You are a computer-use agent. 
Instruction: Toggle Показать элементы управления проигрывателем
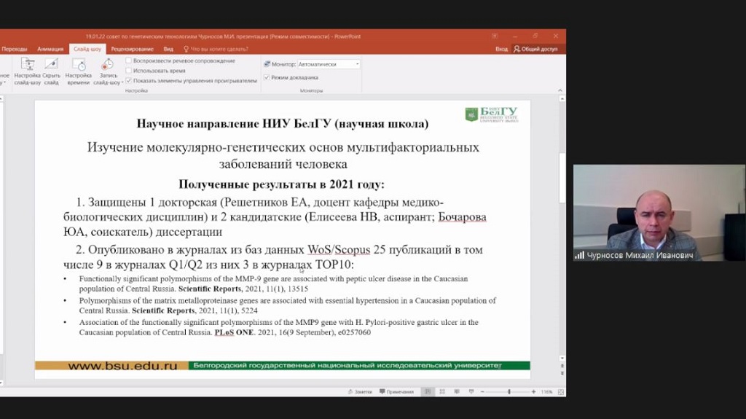pyautogui.click(x=129, y=81)
